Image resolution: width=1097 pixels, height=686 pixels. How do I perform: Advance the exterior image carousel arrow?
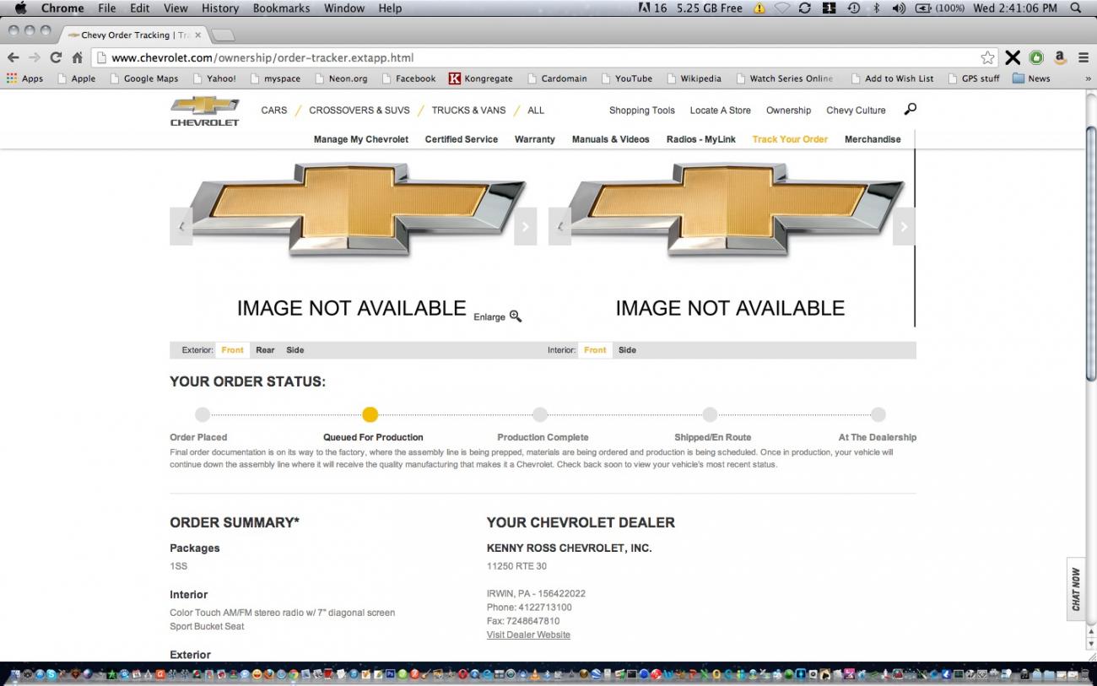(x=526, y=225)
